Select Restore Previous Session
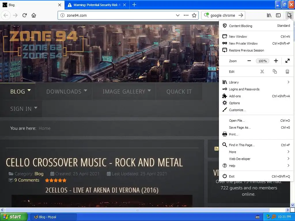The height and width of the screenshot is (221, 295). (x=256, y=50)
